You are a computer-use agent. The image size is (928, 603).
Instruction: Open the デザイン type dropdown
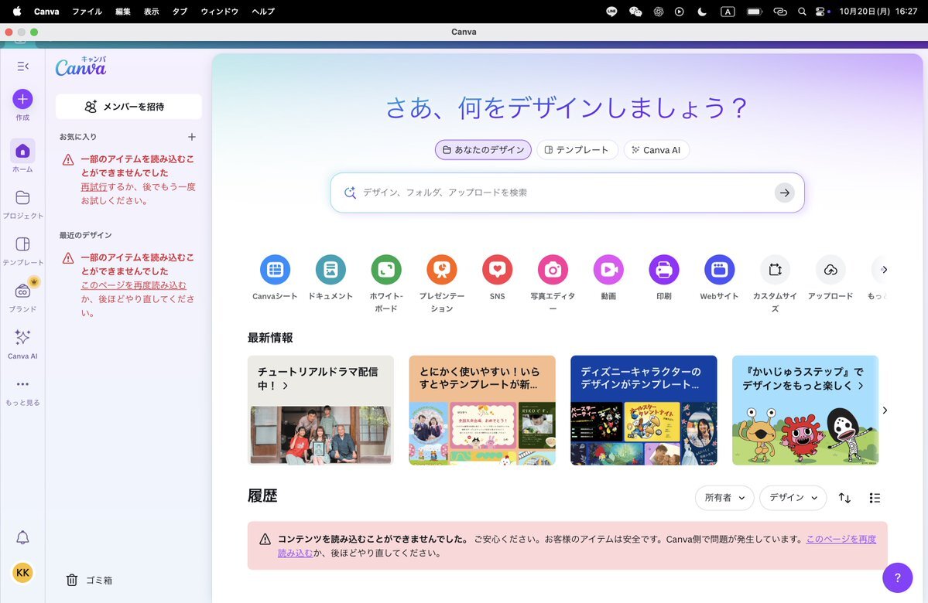pos(793,498)
